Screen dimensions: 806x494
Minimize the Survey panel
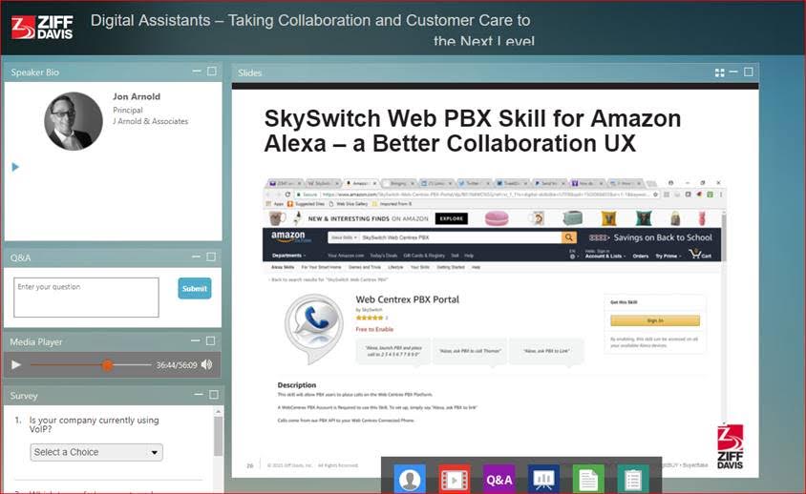(199, 395)
